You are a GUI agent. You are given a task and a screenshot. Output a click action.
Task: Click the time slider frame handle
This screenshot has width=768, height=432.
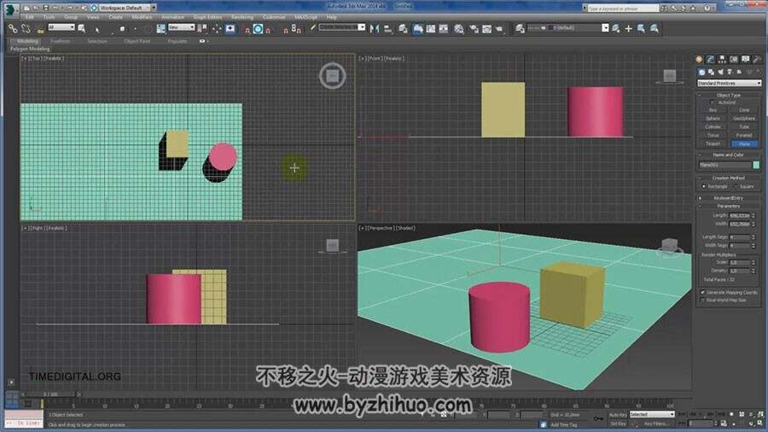[x=49, y=394]
